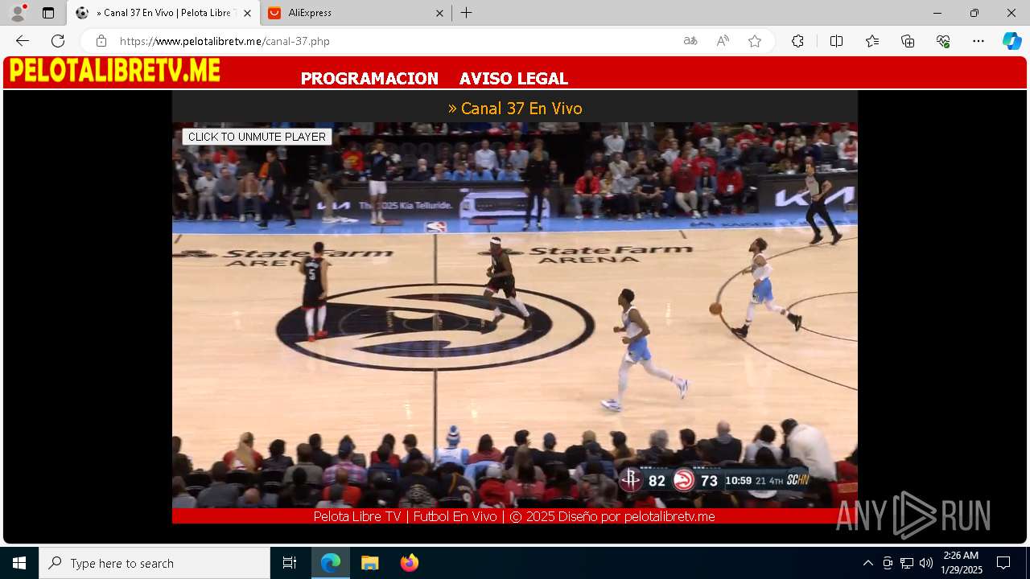Image resolution: width=1030 pixels, height=579 pixels.
Task: Switch to the Canal 37 En Vivo tab
Action: coord(163,13)
